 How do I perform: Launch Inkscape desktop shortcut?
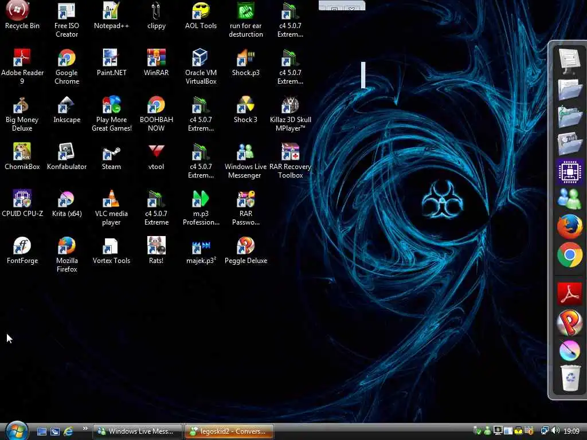[66, 109]
